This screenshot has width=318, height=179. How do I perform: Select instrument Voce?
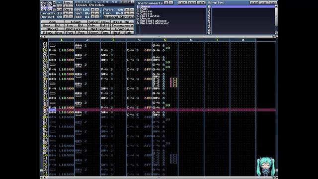click(x=173, y=18)
